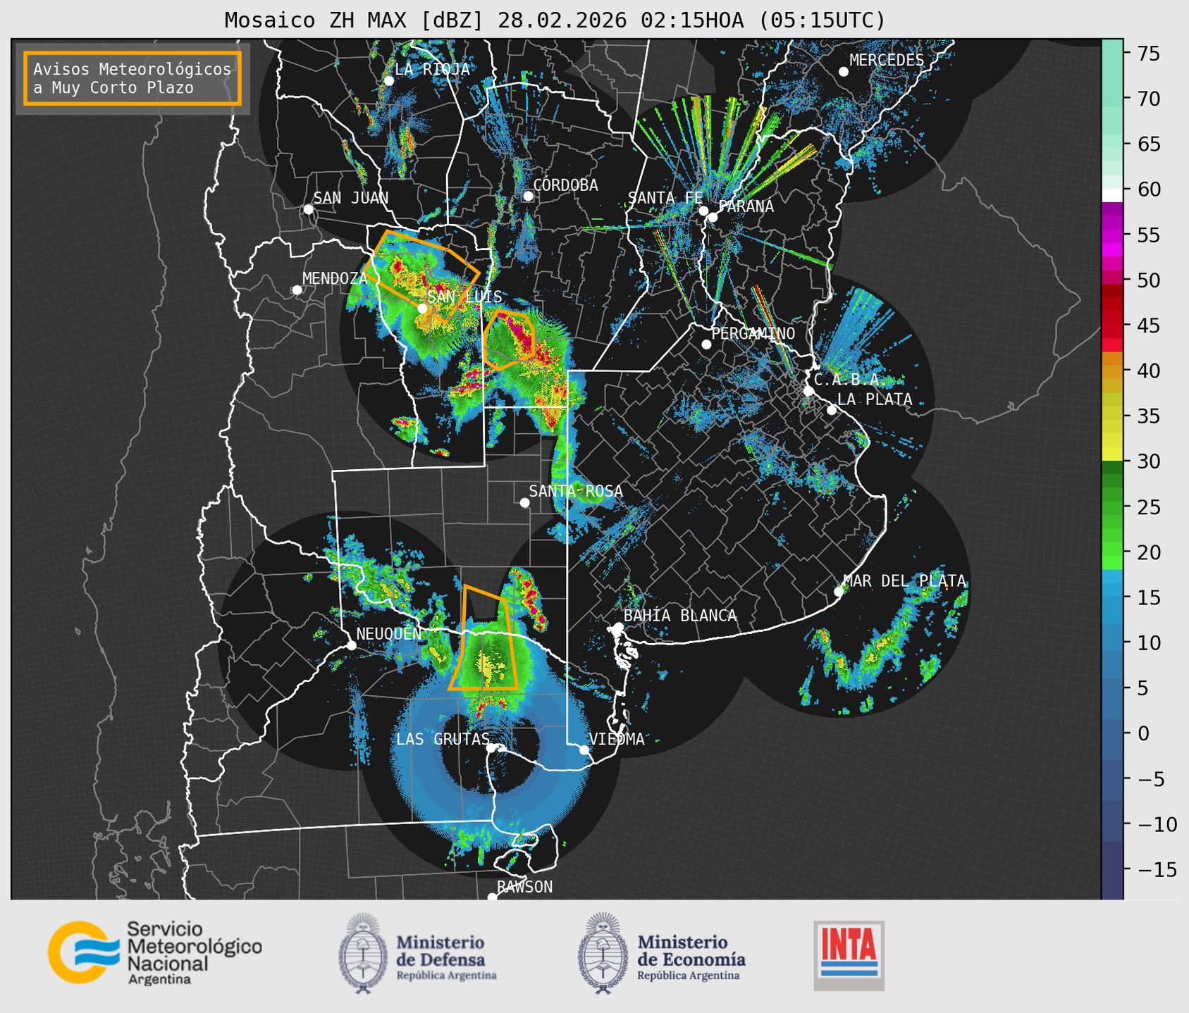The image size is (1189, 1013).
Task: Click the magenta 55 dBZ color bar band
Action: click(x=1112, y=235)
